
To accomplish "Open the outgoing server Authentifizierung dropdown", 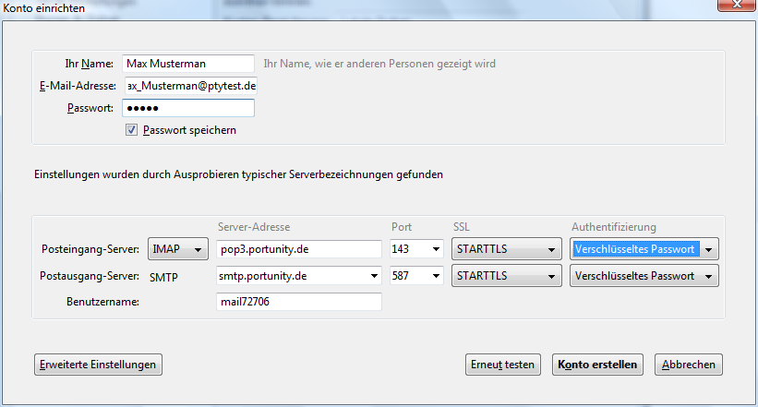I will pos(644,276).
